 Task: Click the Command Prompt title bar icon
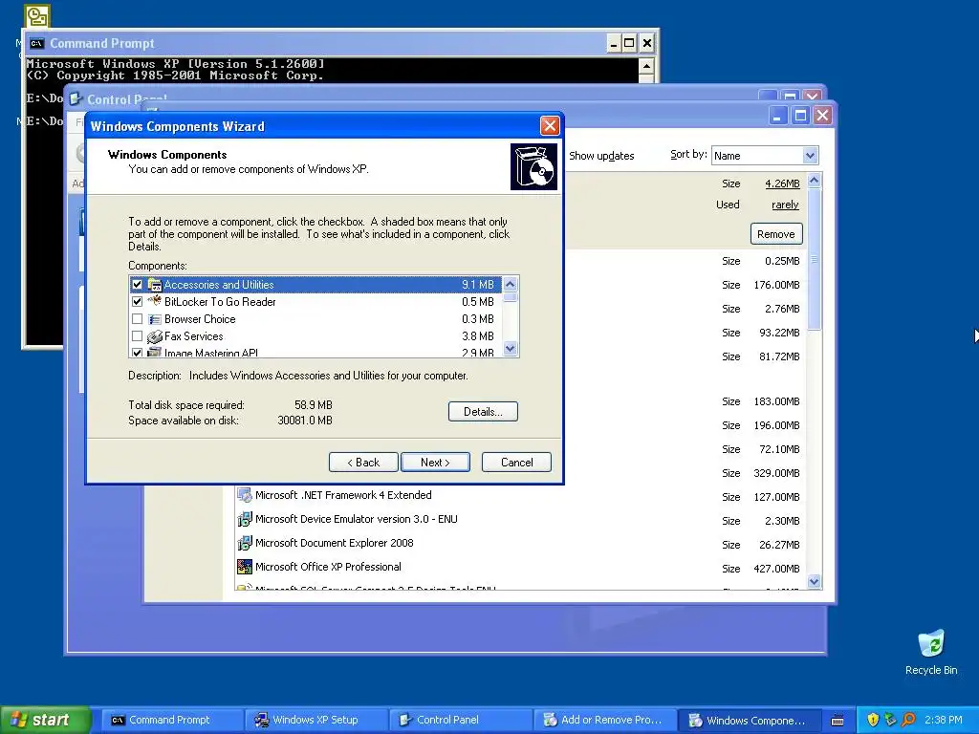point(37,43)
